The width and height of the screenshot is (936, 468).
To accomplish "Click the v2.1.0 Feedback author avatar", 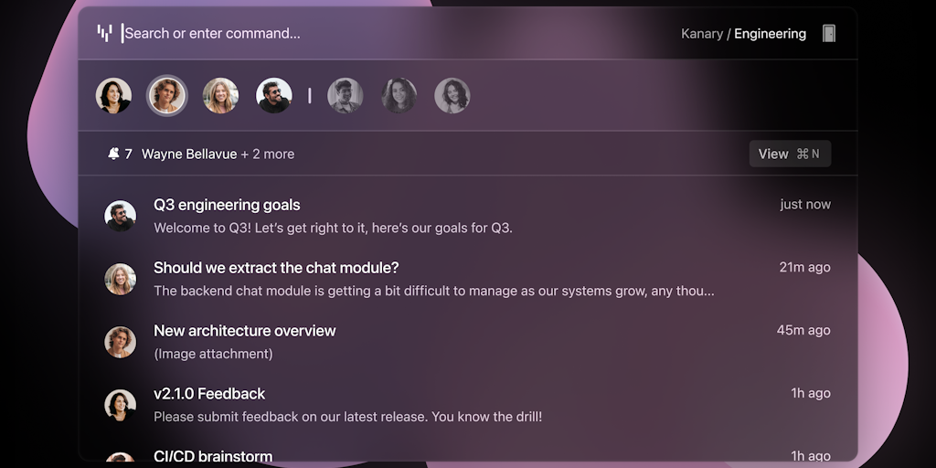I will [120, 405].
